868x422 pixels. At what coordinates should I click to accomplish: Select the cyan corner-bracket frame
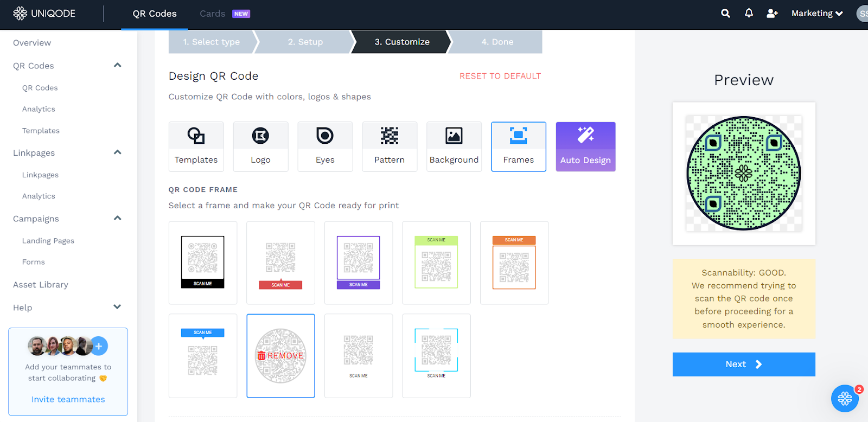coord(436,356)
